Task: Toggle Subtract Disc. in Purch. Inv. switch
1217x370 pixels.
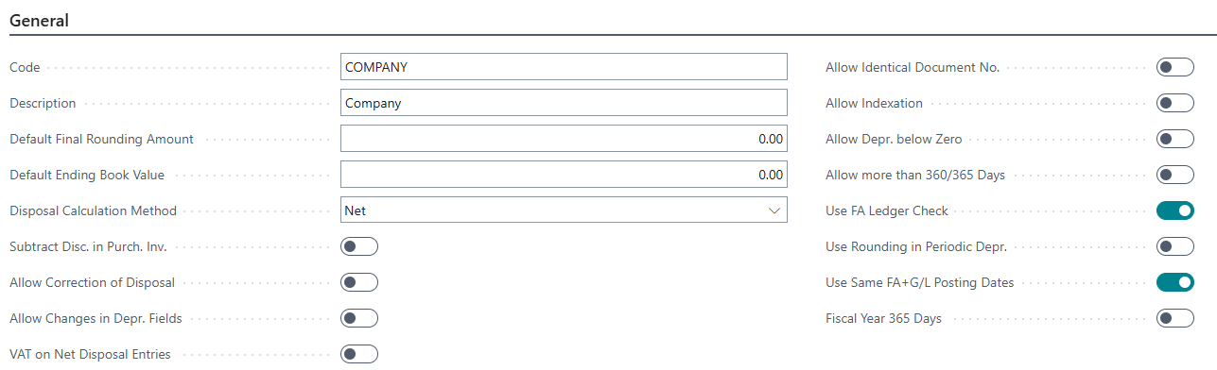Action: pyautogui.click(x=359, y=246)
